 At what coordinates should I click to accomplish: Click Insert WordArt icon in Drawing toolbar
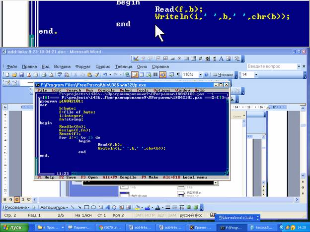107,207
